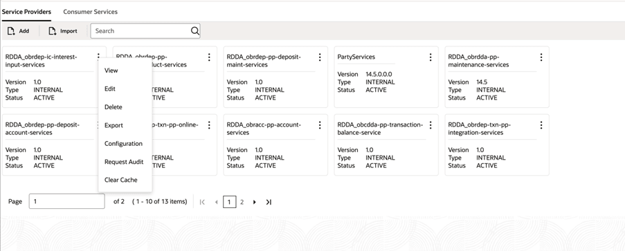Screen dimensions: 625x251
Task: Click INTERNAL type on RDDA_obracc-pp-account-services card
Action: pyautogui.click(x=270, y=158)
